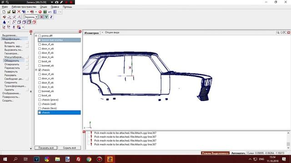Toggle the Z axis lock button
This screenshot has width=291, height=163.
[x=51, y=17]
